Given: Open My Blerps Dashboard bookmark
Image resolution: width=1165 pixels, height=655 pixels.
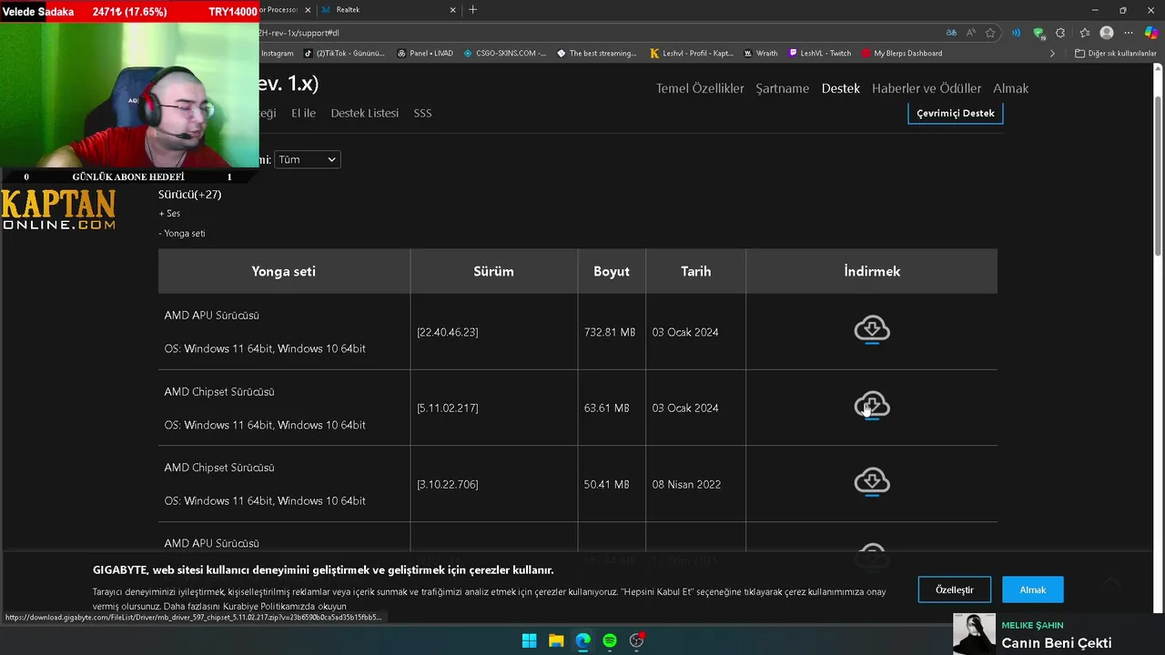Looking at the screenshot, I should [x=902, y=54].
